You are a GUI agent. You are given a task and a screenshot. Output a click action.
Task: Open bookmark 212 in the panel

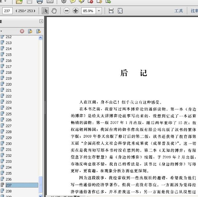[x=9, y=37]
